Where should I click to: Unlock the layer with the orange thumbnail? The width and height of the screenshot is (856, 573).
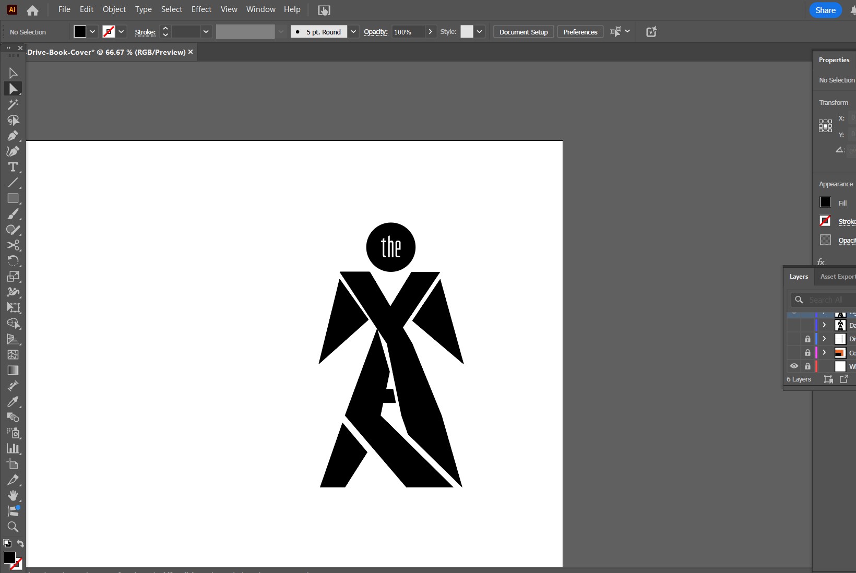click(x=807, y=353)
